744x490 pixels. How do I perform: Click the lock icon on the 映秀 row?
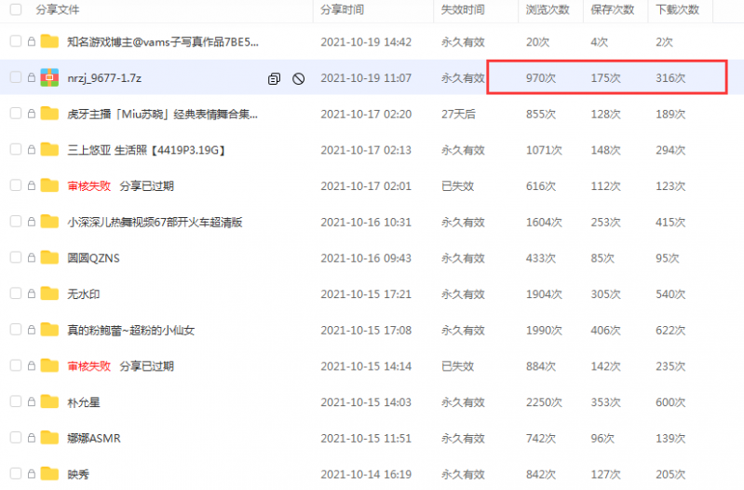point(32,474)
